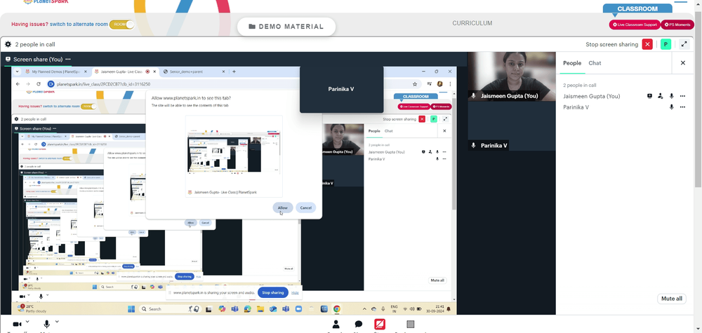702x333 pixels.
Task: Select Jaismeen Gupta (You) video tile
Action: point(512,76)
